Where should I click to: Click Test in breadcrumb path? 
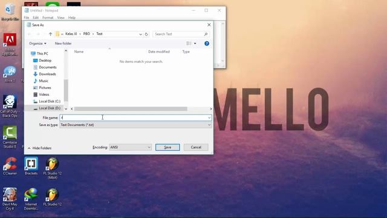99,34
